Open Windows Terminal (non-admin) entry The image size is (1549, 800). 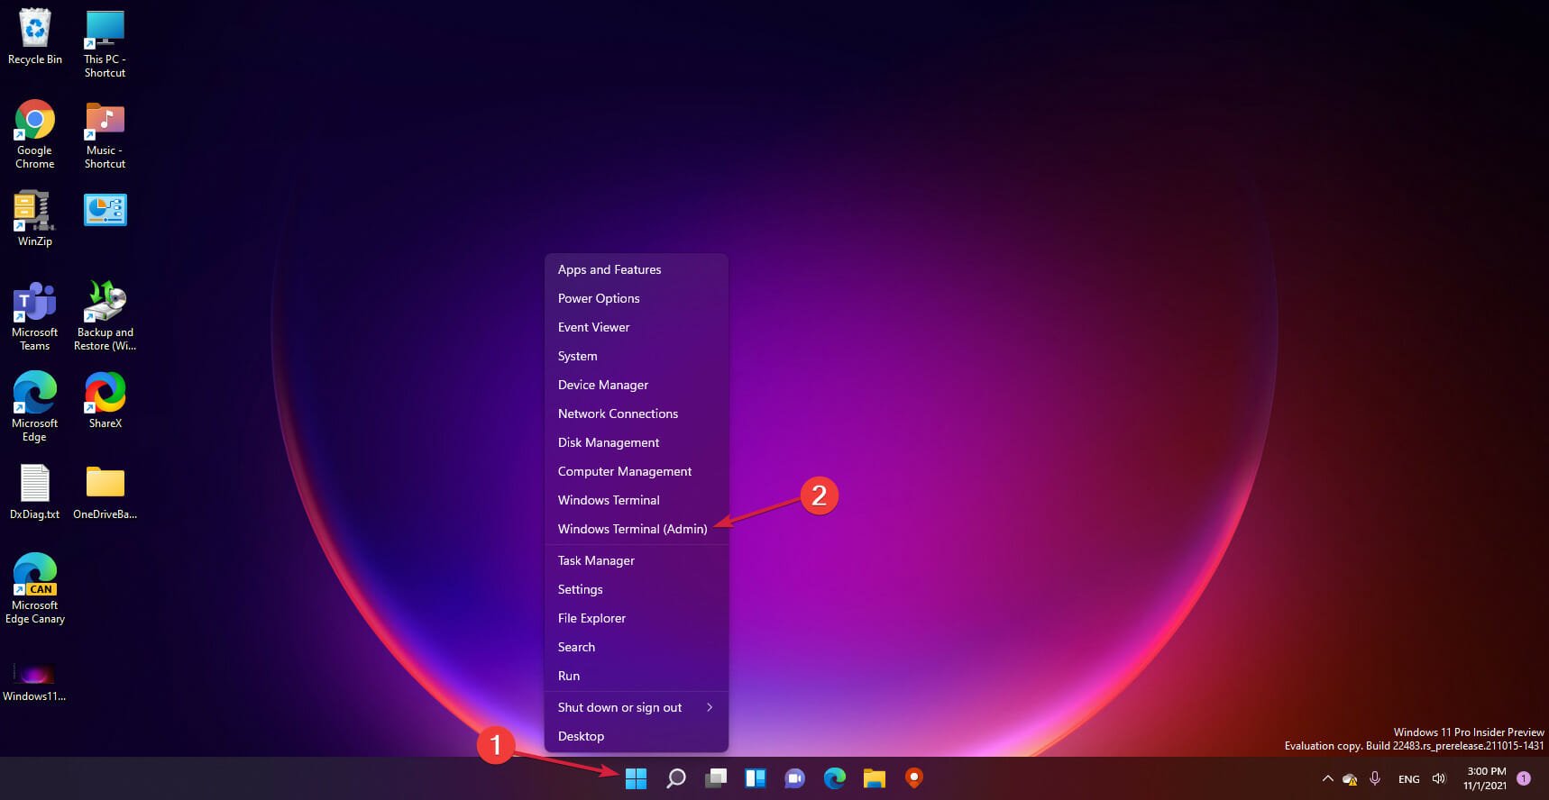click(x=637, y=500)
